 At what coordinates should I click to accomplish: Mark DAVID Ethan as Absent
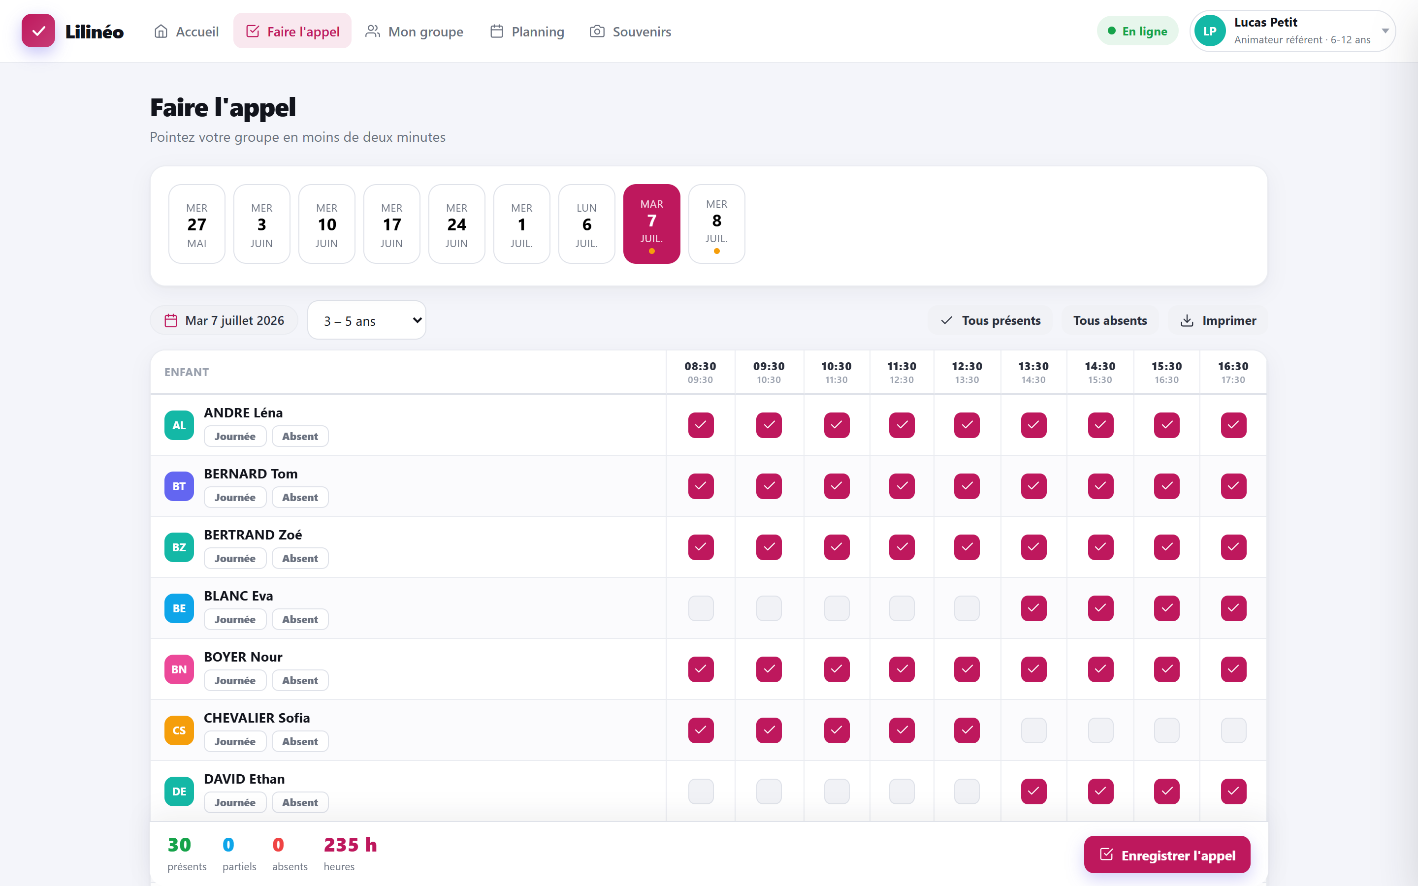coord(300,802)
